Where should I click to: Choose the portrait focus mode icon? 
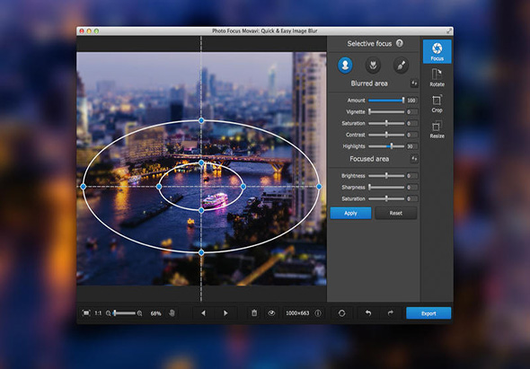tap(345, 65)
